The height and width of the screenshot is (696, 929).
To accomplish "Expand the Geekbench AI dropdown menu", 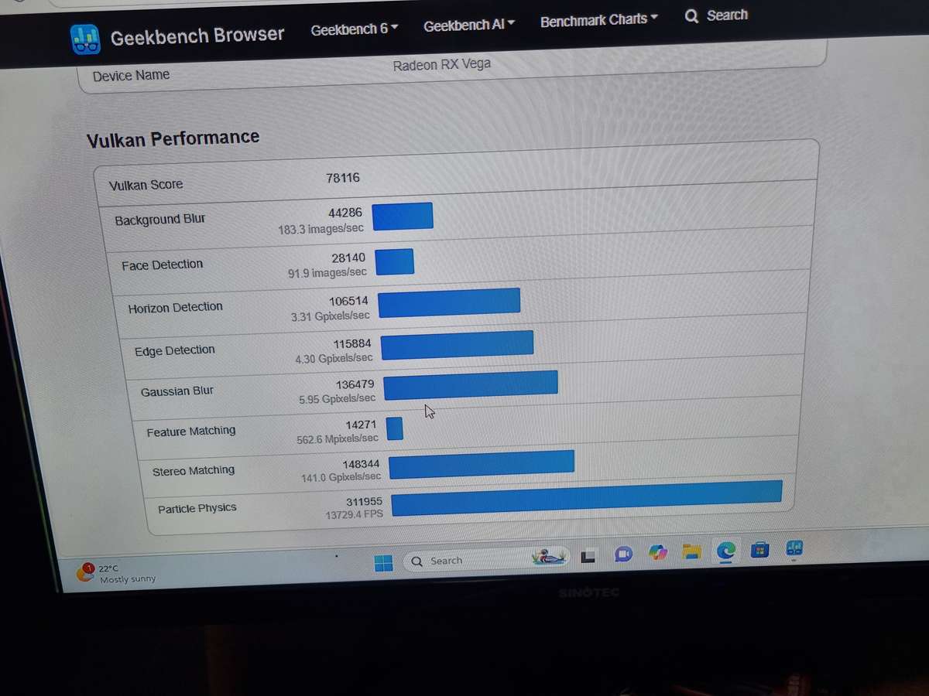I will coord(469,25).
